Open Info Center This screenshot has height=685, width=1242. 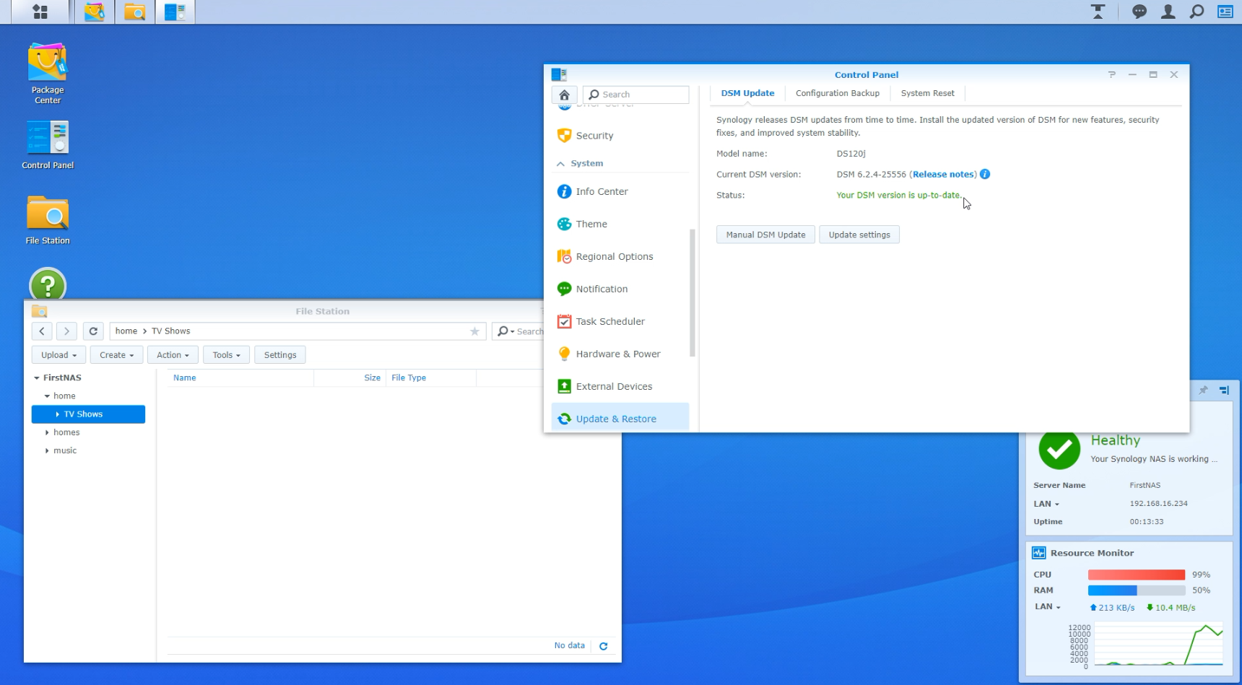pos(620,191)
